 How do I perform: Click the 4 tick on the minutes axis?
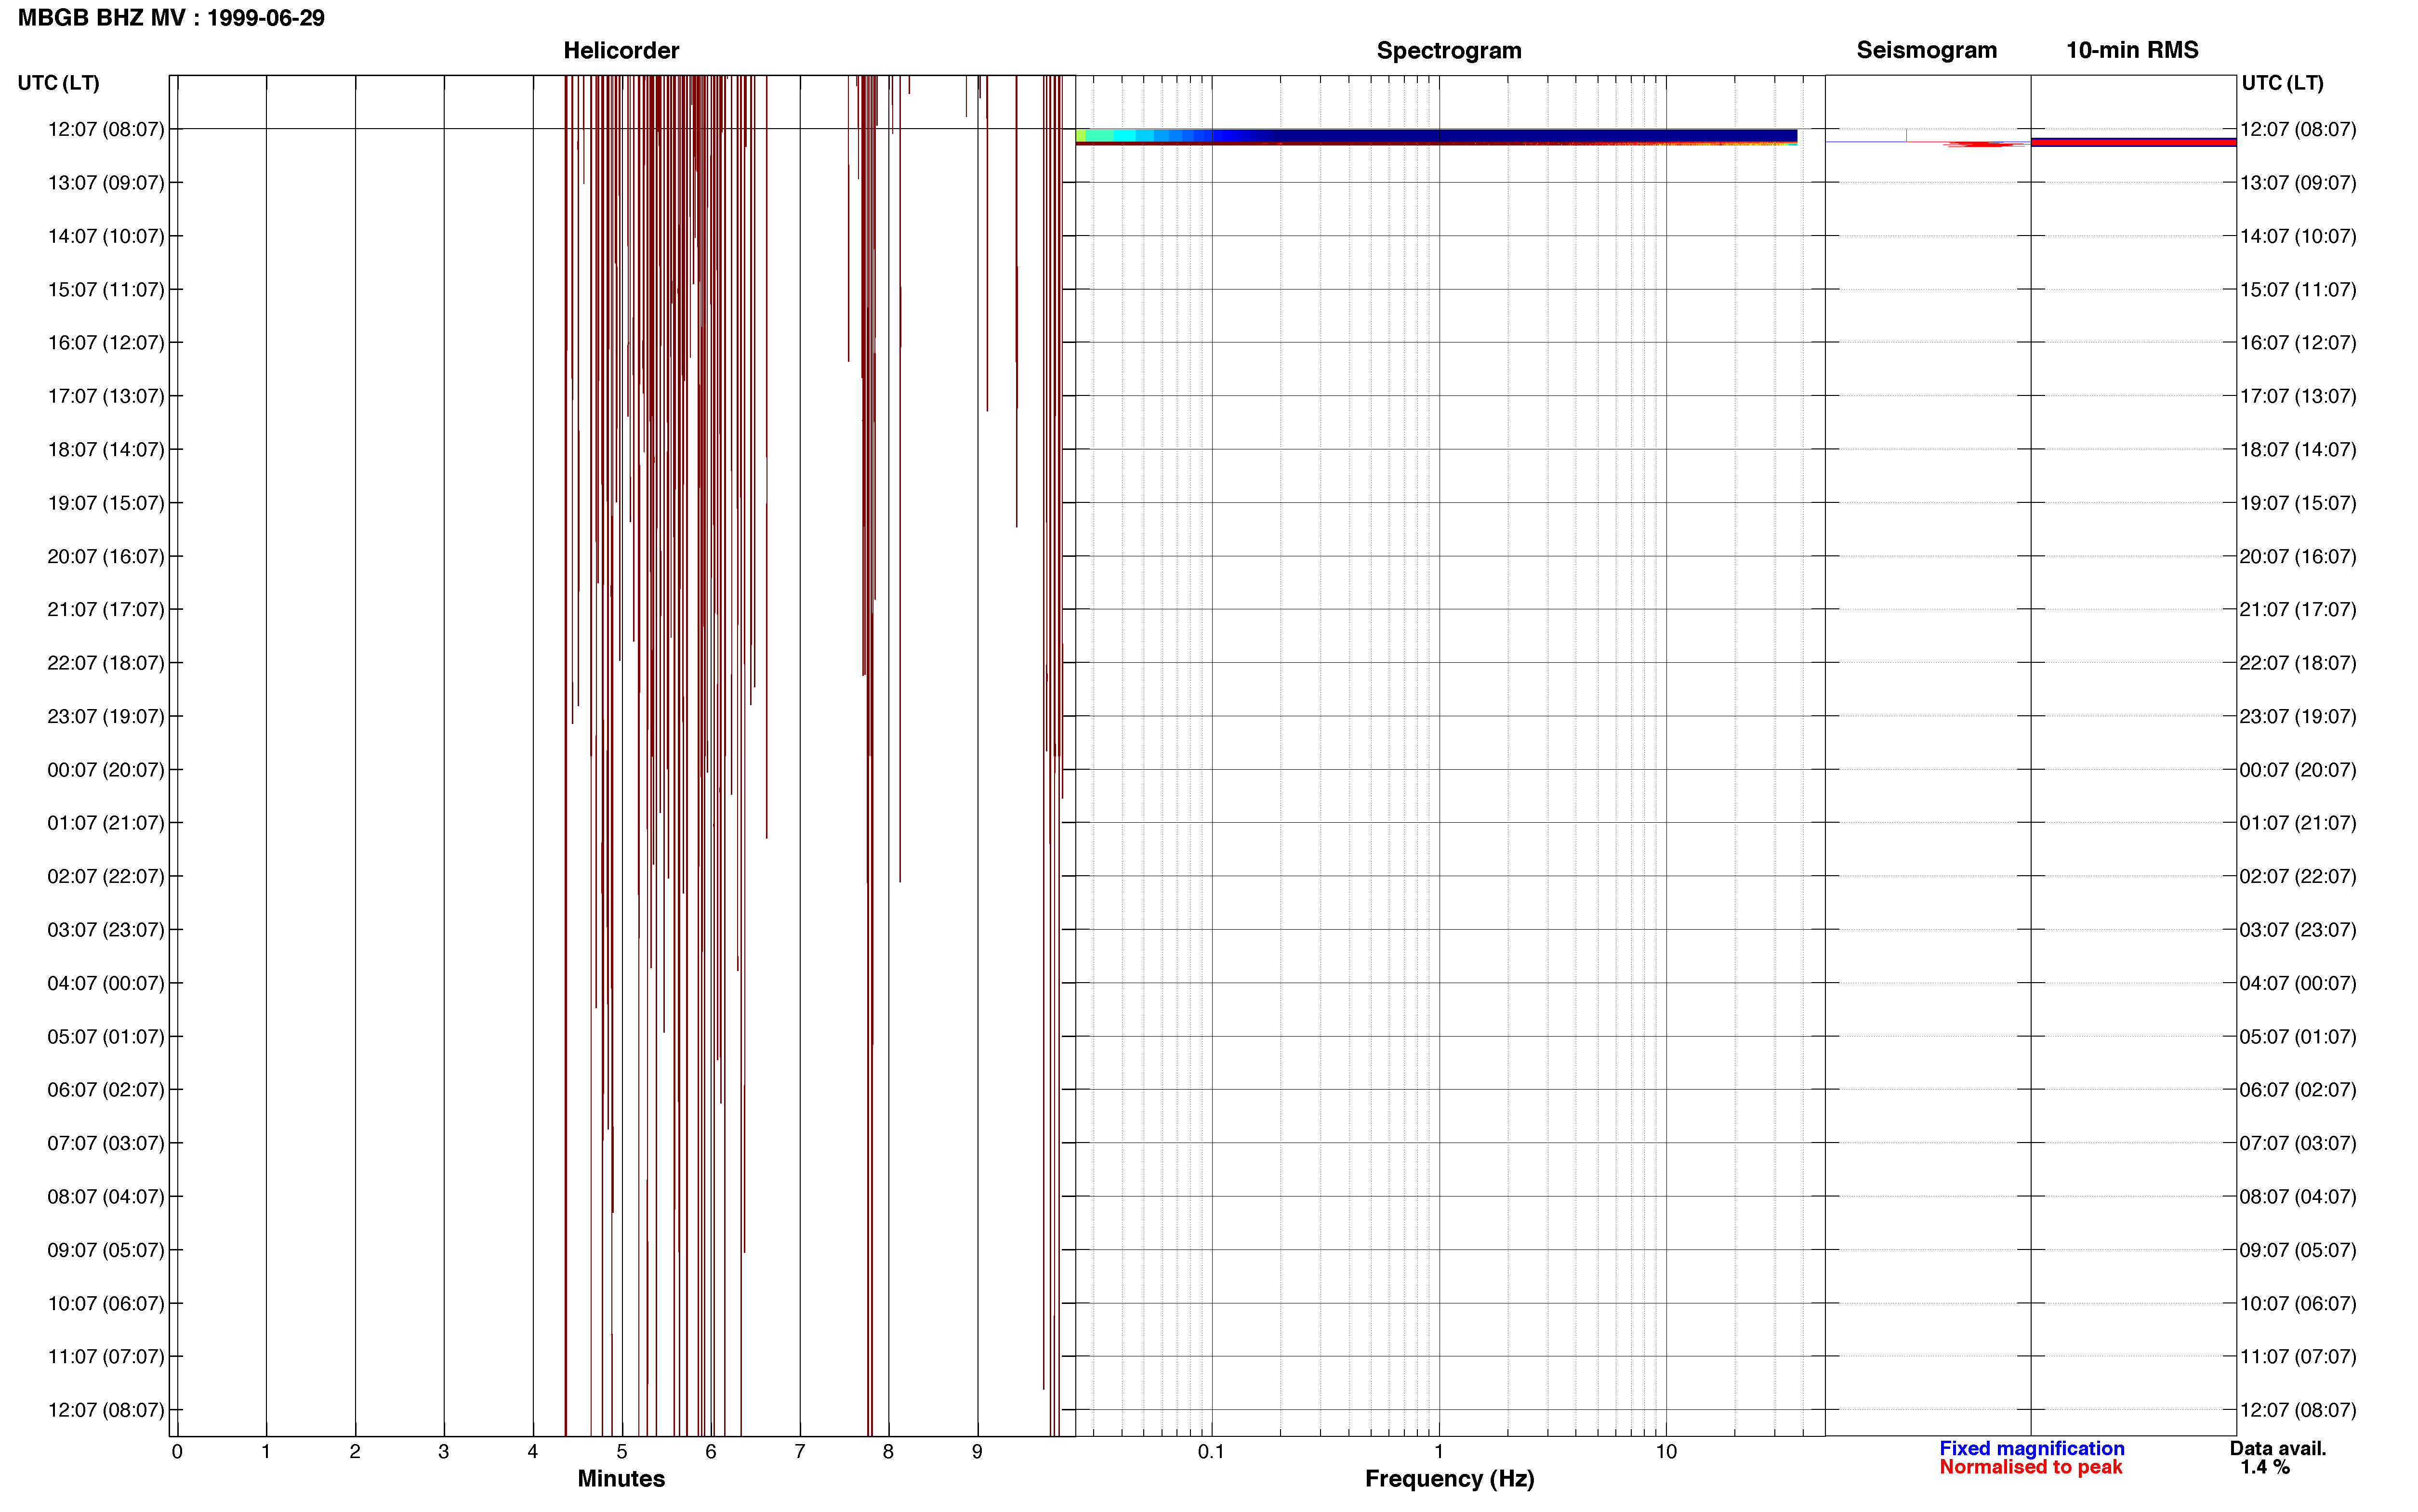click(x=533, y=1451)
